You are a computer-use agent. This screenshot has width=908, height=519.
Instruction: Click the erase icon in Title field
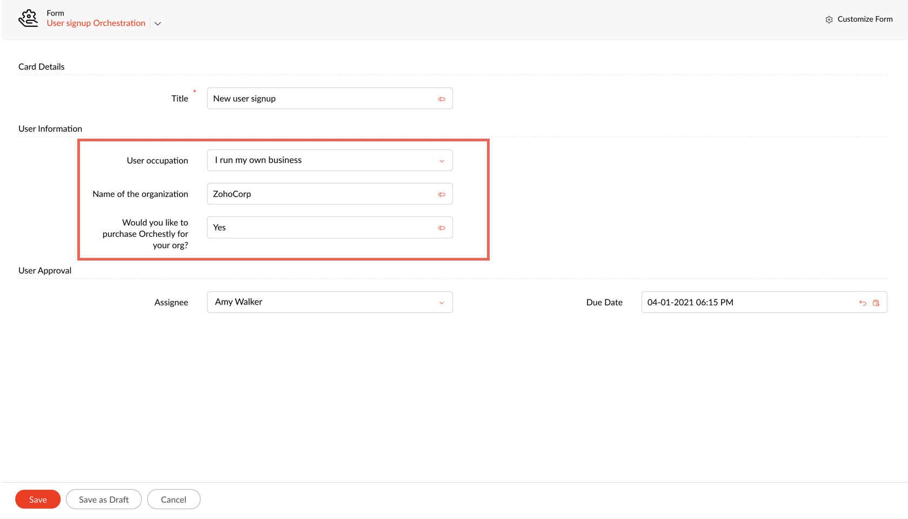point(442,99)
